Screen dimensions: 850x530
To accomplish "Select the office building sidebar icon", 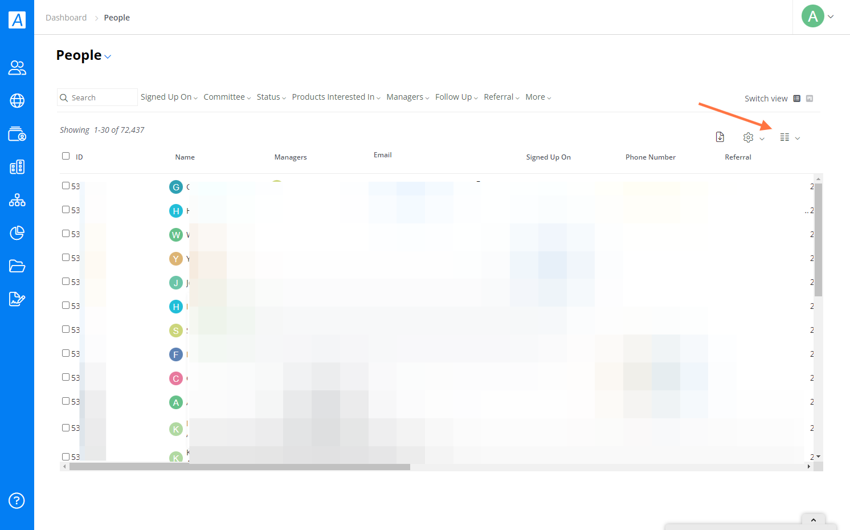I will click(x=17, y=167).
